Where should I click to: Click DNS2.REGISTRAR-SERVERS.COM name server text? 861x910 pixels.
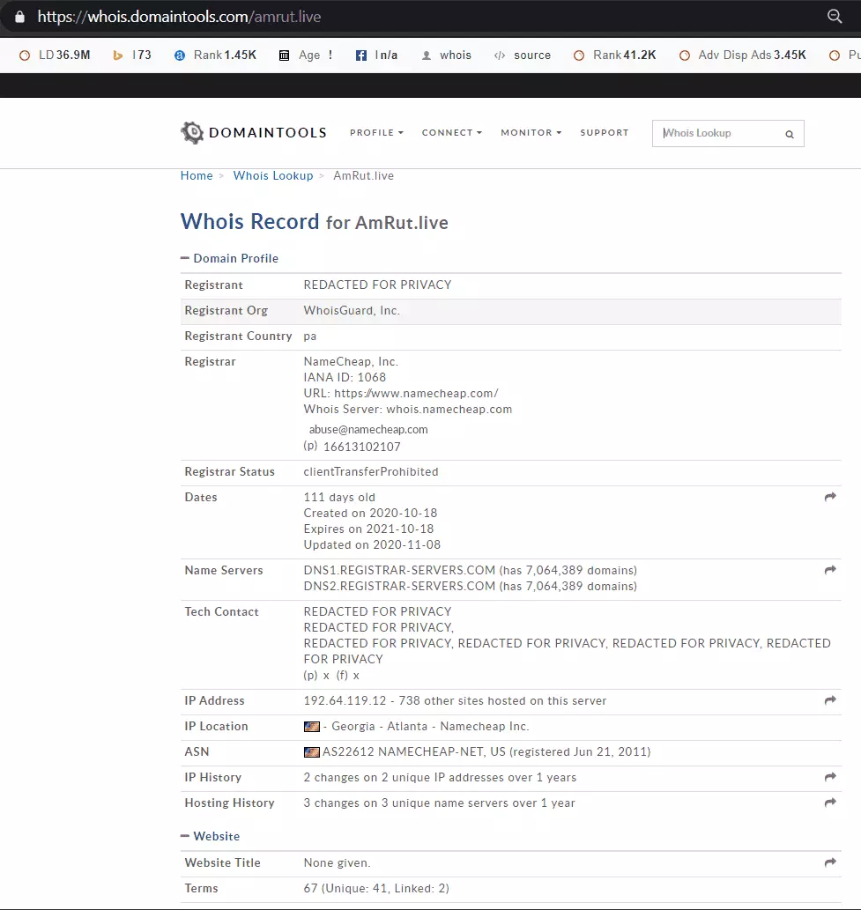pyautogui.click(x=399, y=586)
